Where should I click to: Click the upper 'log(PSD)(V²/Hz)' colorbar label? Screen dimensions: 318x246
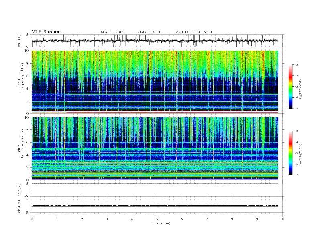(301, 88)
